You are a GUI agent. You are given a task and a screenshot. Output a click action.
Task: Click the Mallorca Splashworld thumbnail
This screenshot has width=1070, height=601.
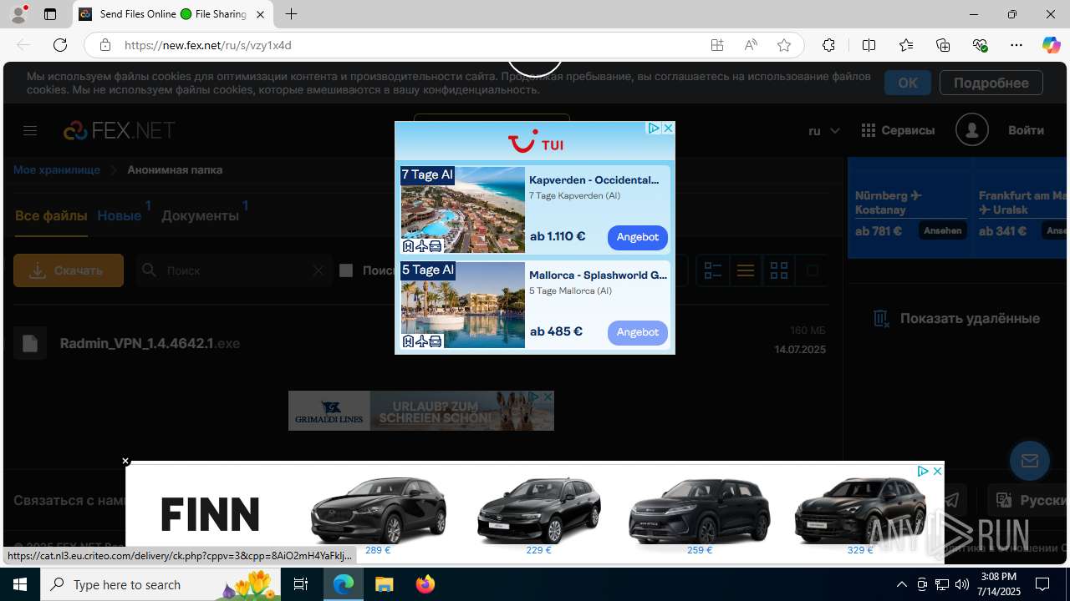pyautogui.click(x=462, y=305)
